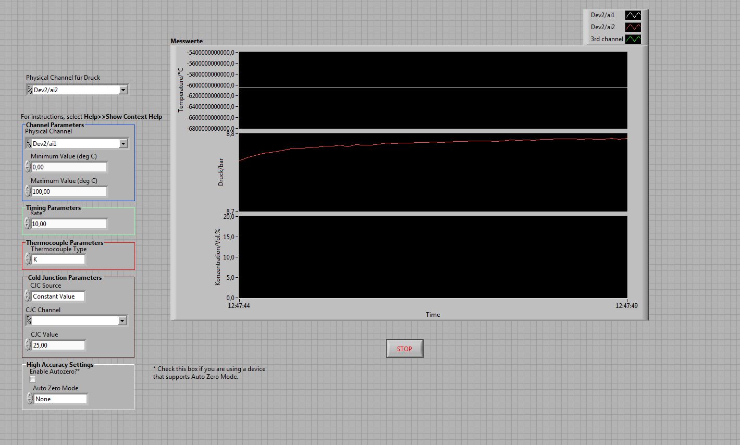740x445 pixels.
Task: Click the I/O icon of Dev2/ai1 channel selector
Action: coord(29,143)
